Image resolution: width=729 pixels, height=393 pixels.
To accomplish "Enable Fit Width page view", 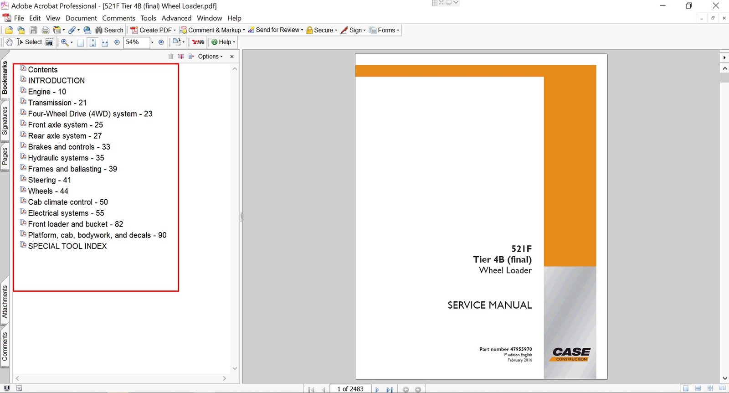I will (105, 42).
